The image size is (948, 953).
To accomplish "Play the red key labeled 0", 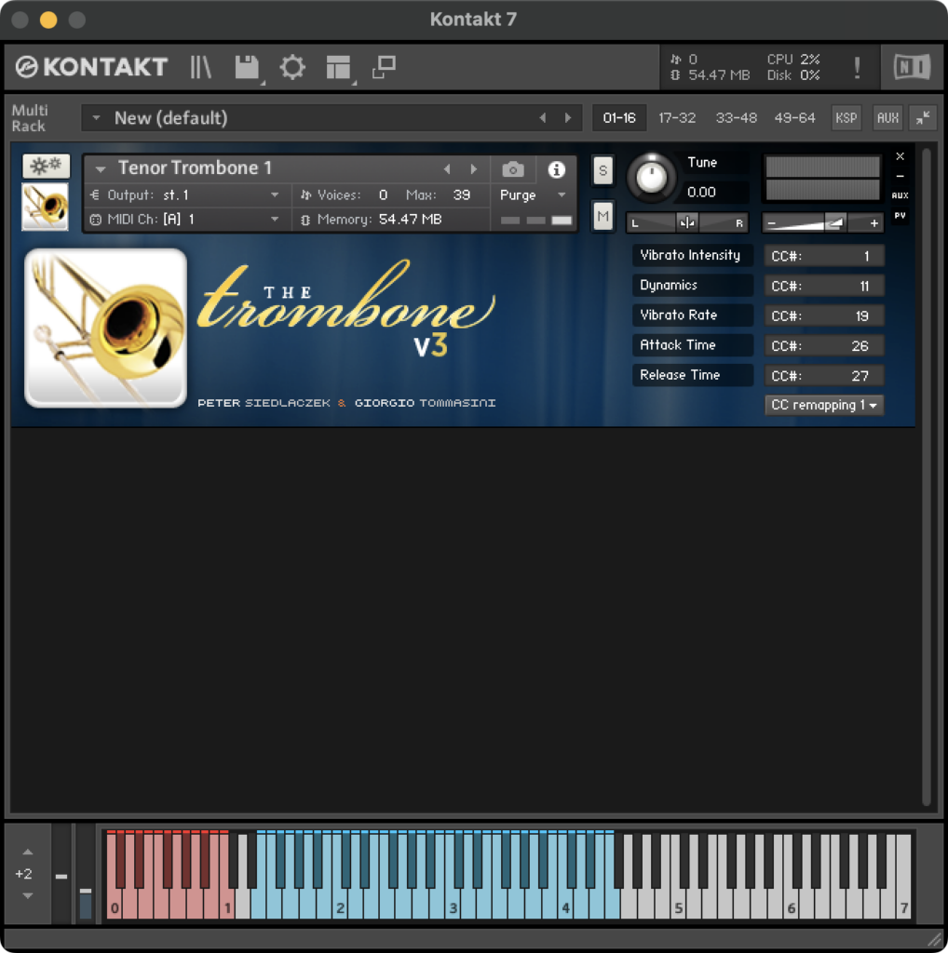I will click(x=113, y=906).
